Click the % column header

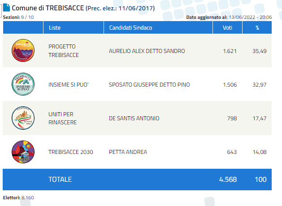pyautogui.click(x=257, y=27)
